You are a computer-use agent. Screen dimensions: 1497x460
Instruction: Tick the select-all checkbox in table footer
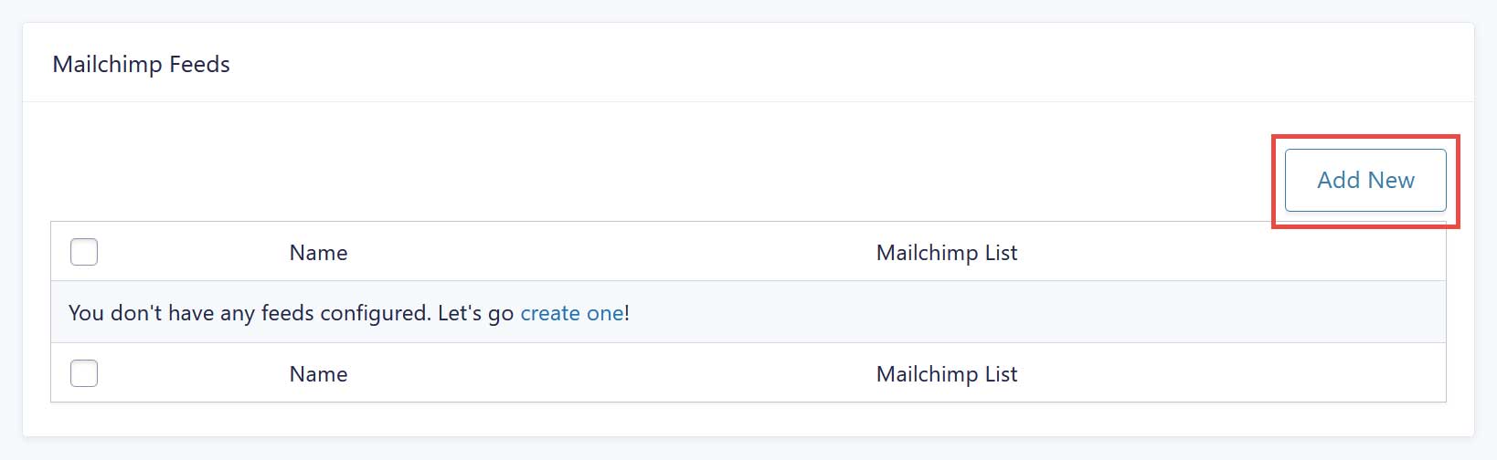(x=84, y=373)
